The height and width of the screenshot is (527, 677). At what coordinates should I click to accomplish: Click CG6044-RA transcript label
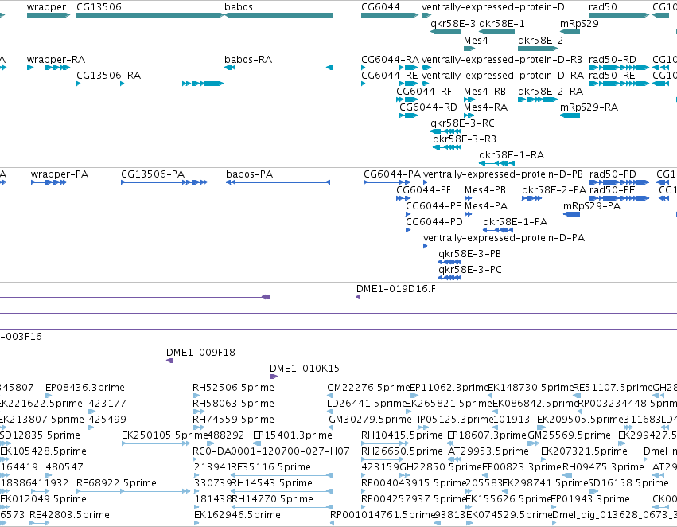tap(391, 60)
